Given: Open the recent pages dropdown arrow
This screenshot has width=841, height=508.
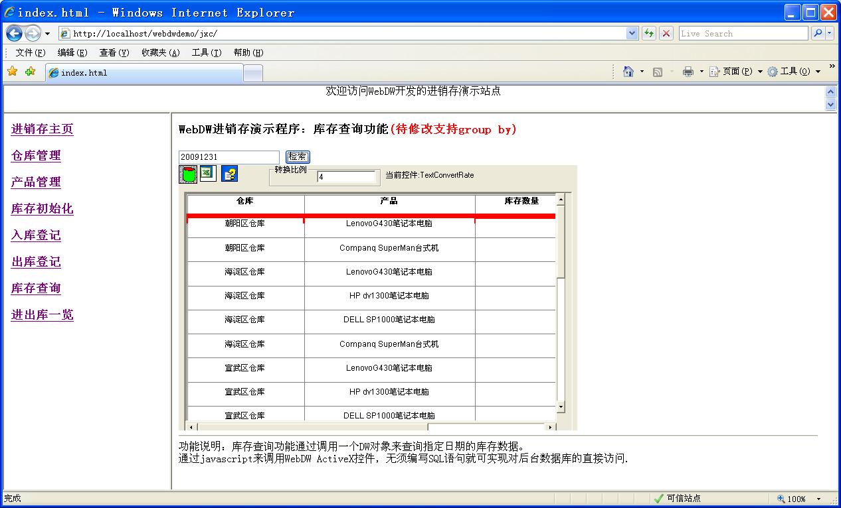Looking at the screenshot, I should point(47,34).
